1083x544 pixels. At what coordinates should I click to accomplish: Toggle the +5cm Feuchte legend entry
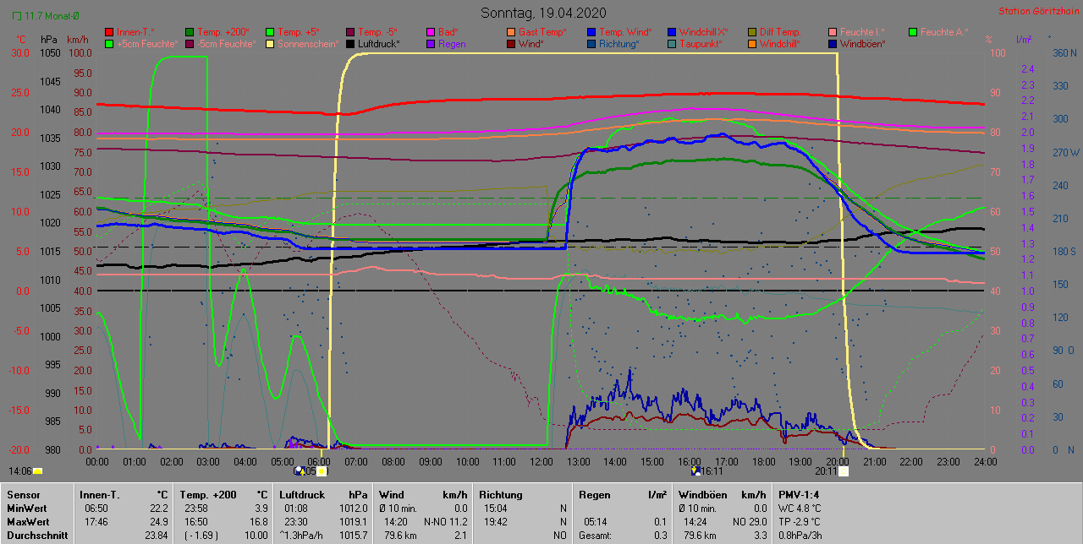point(140,43)
